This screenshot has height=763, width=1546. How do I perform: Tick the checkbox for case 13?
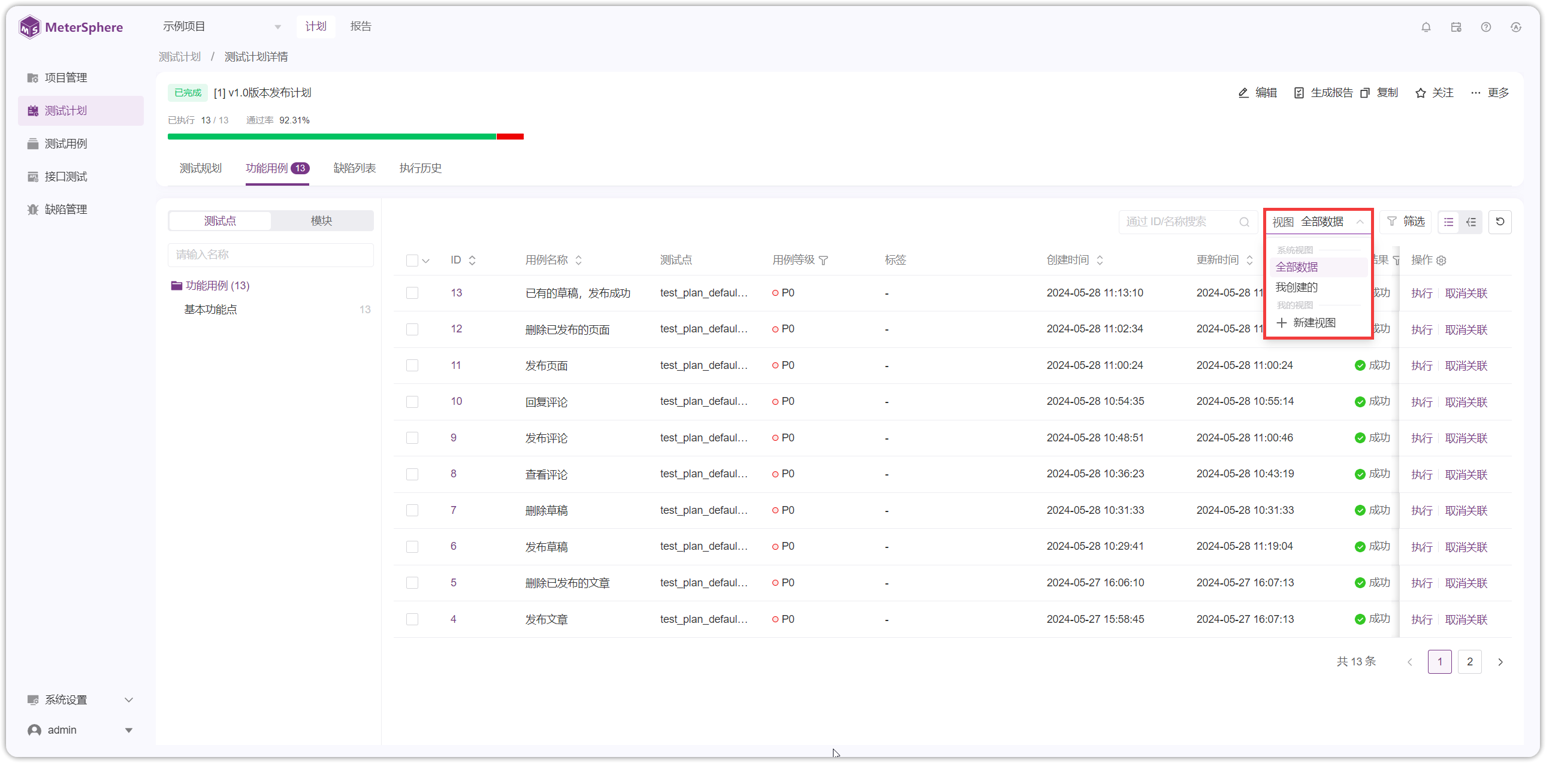[x=412, y=293]
